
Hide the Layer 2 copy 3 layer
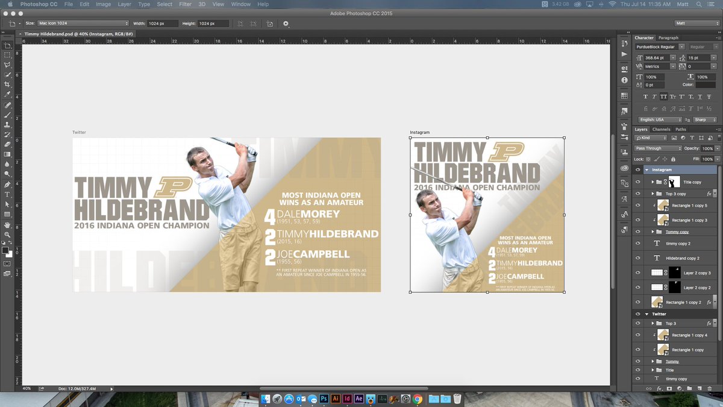[638, 273]
